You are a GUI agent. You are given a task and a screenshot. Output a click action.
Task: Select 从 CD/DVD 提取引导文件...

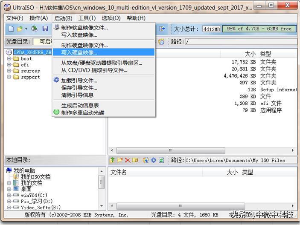click(x=104, y=70)
